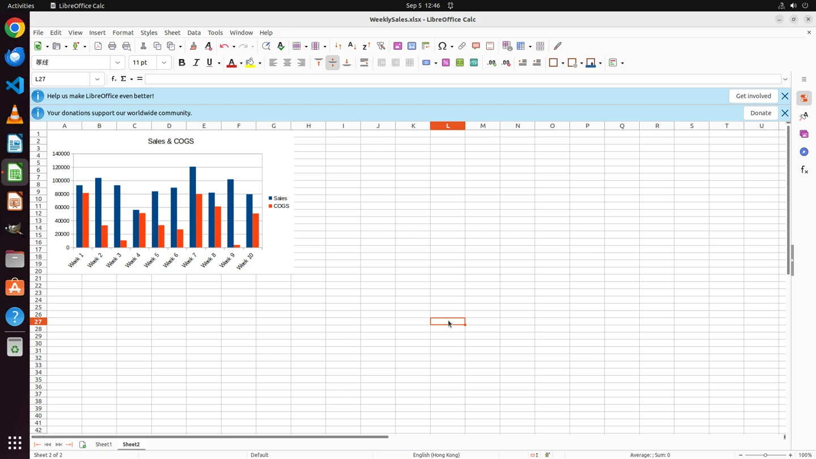
Task: Click the Cut scissors icon
Action: point(143,46)
